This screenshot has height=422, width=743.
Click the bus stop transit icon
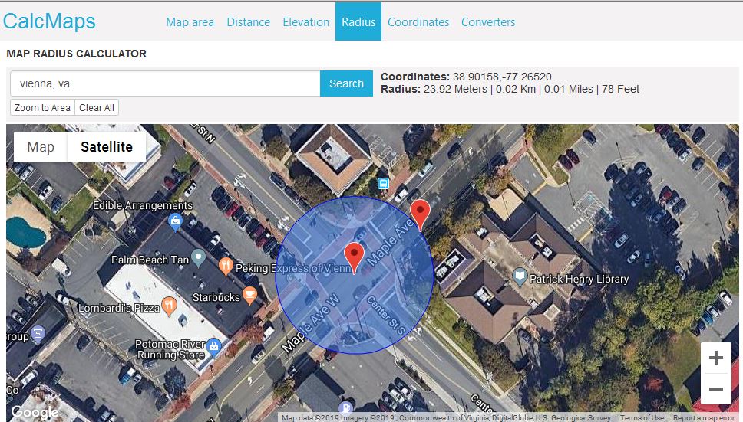[383, 183]
